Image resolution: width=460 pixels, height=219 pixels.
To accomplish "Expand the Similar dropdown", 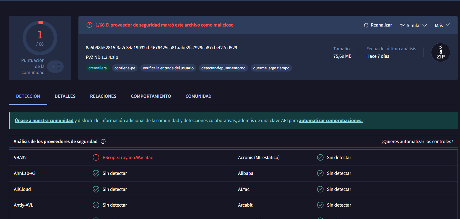I will tap(413, 25).
